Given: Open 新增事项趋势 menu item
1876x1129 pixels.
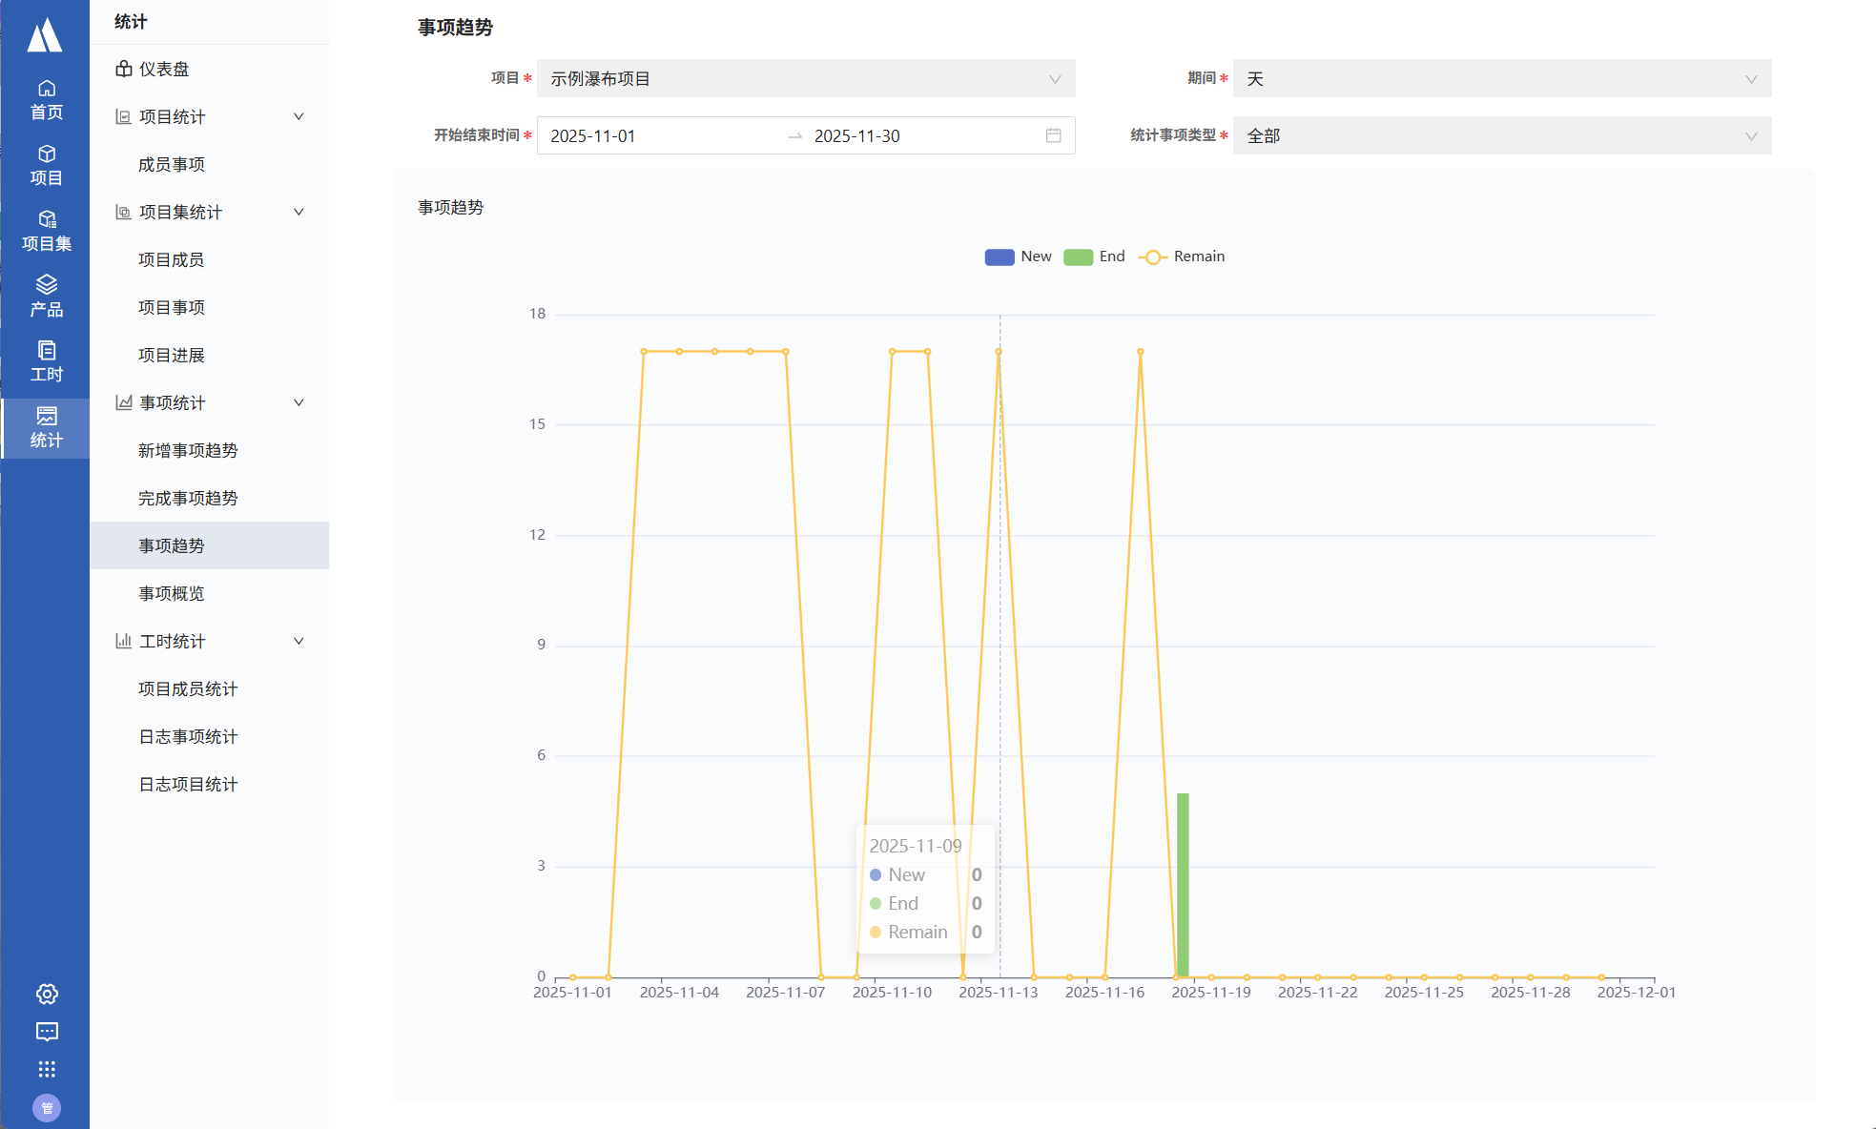Looking at the screenshot, I should click(188, 450).
